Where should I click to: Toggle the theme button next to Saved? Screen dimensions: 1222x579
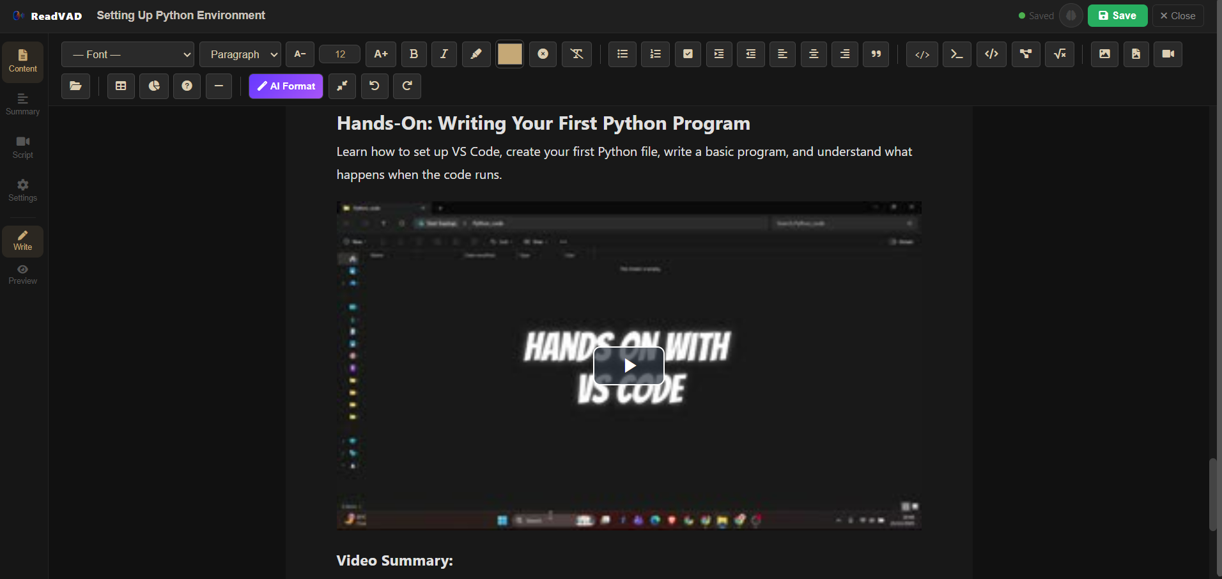point(1071,15)
